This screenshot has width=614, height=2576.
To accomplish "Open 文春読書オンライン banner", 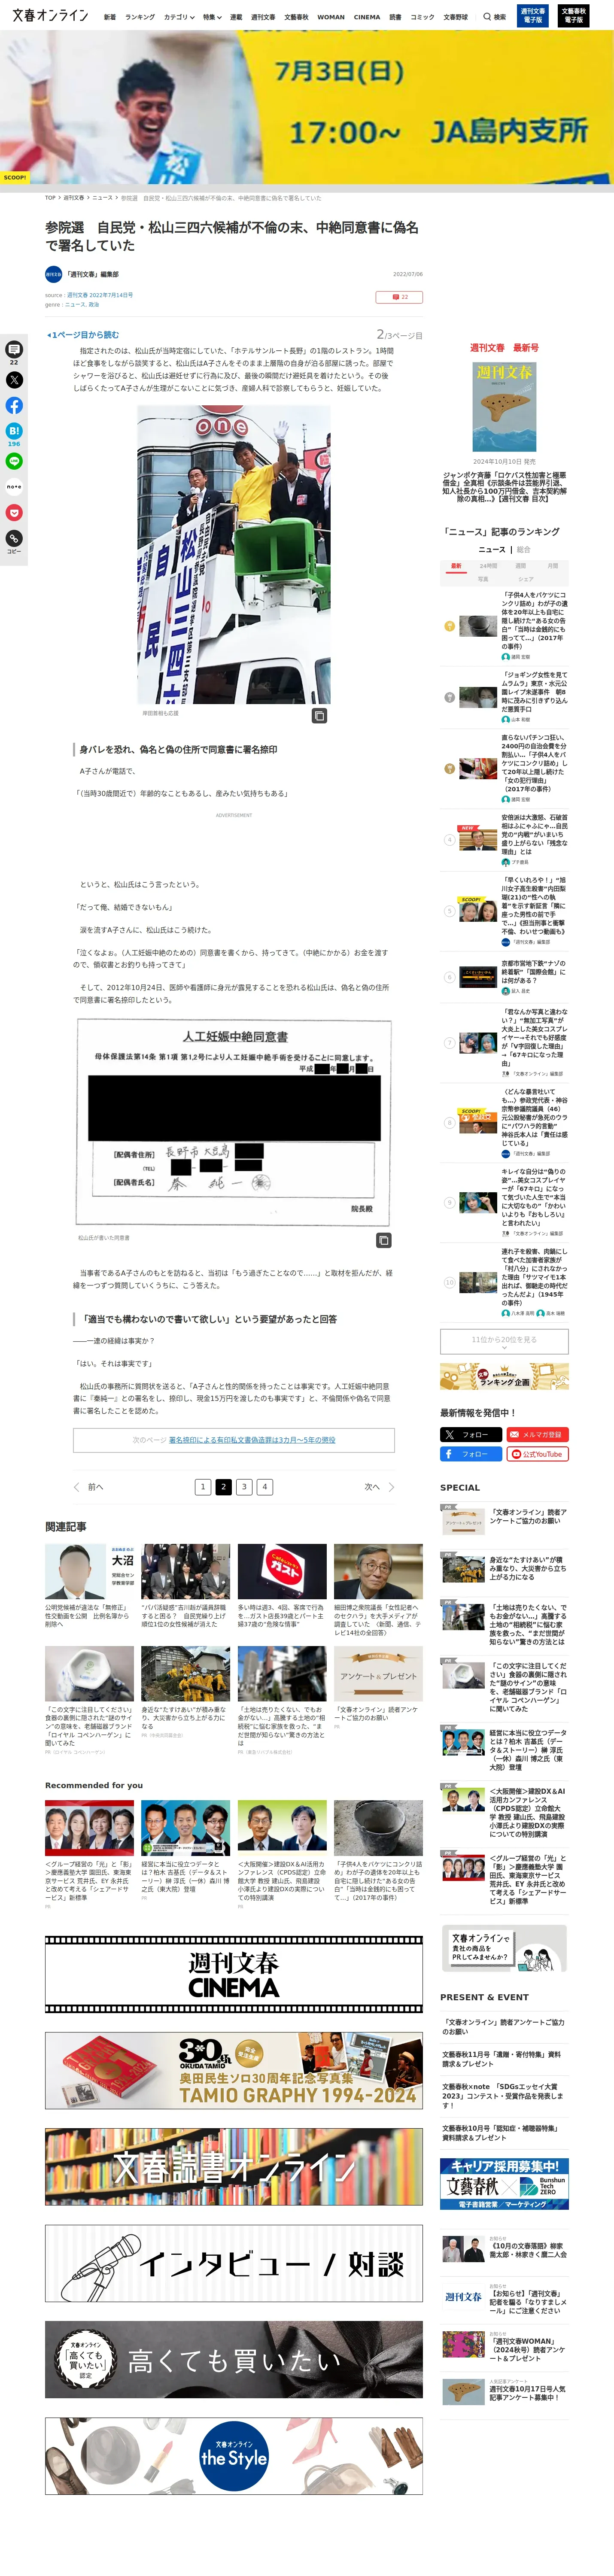I will click(234, 2167).
